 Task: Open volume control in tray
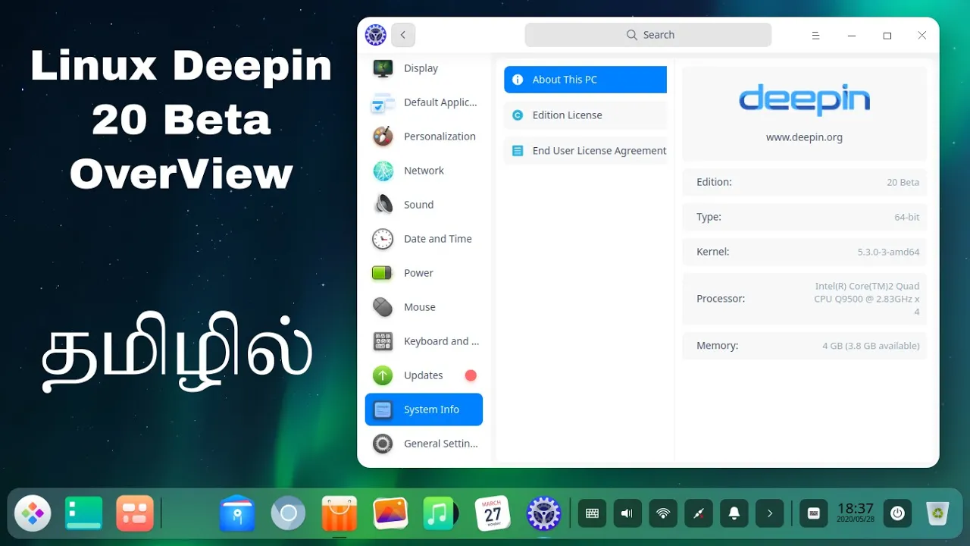pyautogui.click(x=628, y=513)
